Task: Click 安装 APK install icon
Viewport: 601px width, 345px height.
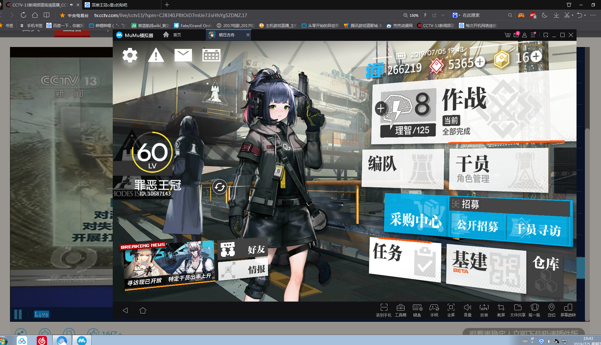Action: [484, 310]
